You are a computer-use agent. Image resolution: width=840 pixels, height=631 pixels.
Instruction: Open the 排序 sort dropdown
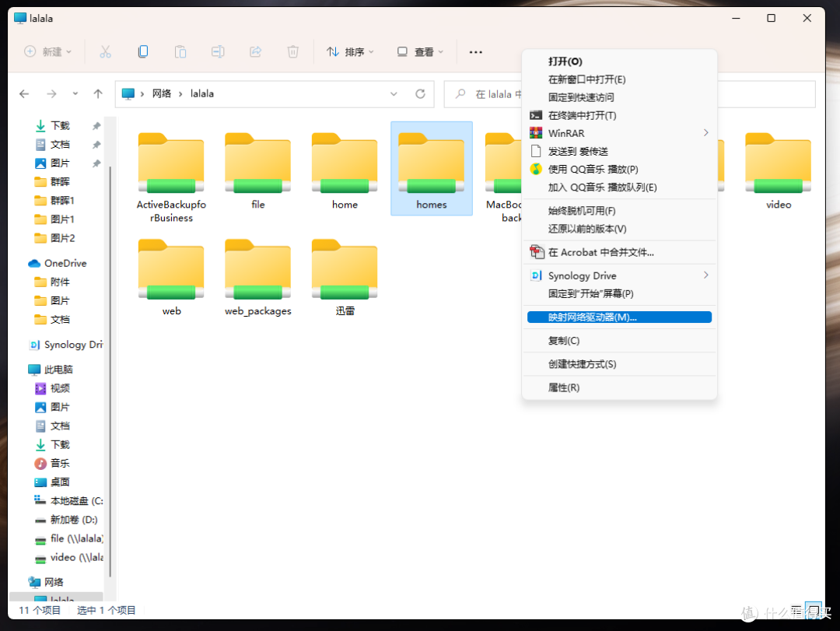[x=350, y=52]
